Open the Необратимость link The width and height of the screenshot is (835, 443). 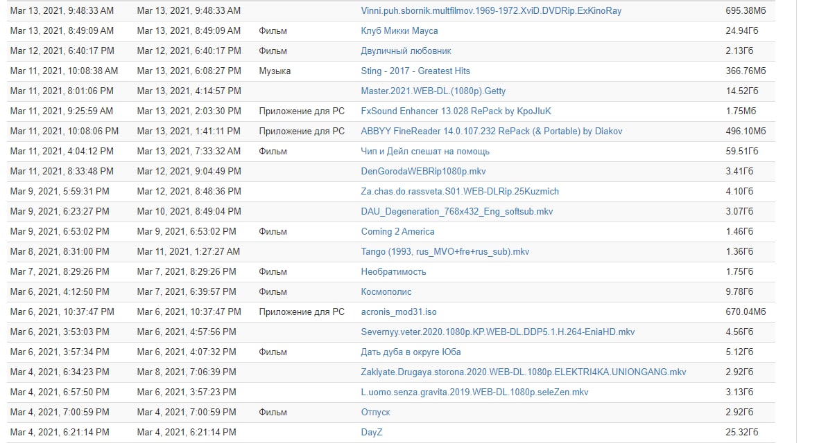click(394, 272)
